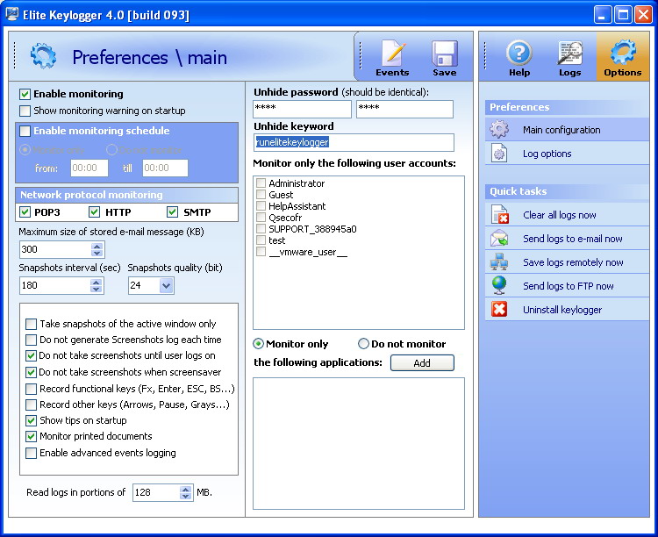Click the Send logs to e-mail icon

499,239
